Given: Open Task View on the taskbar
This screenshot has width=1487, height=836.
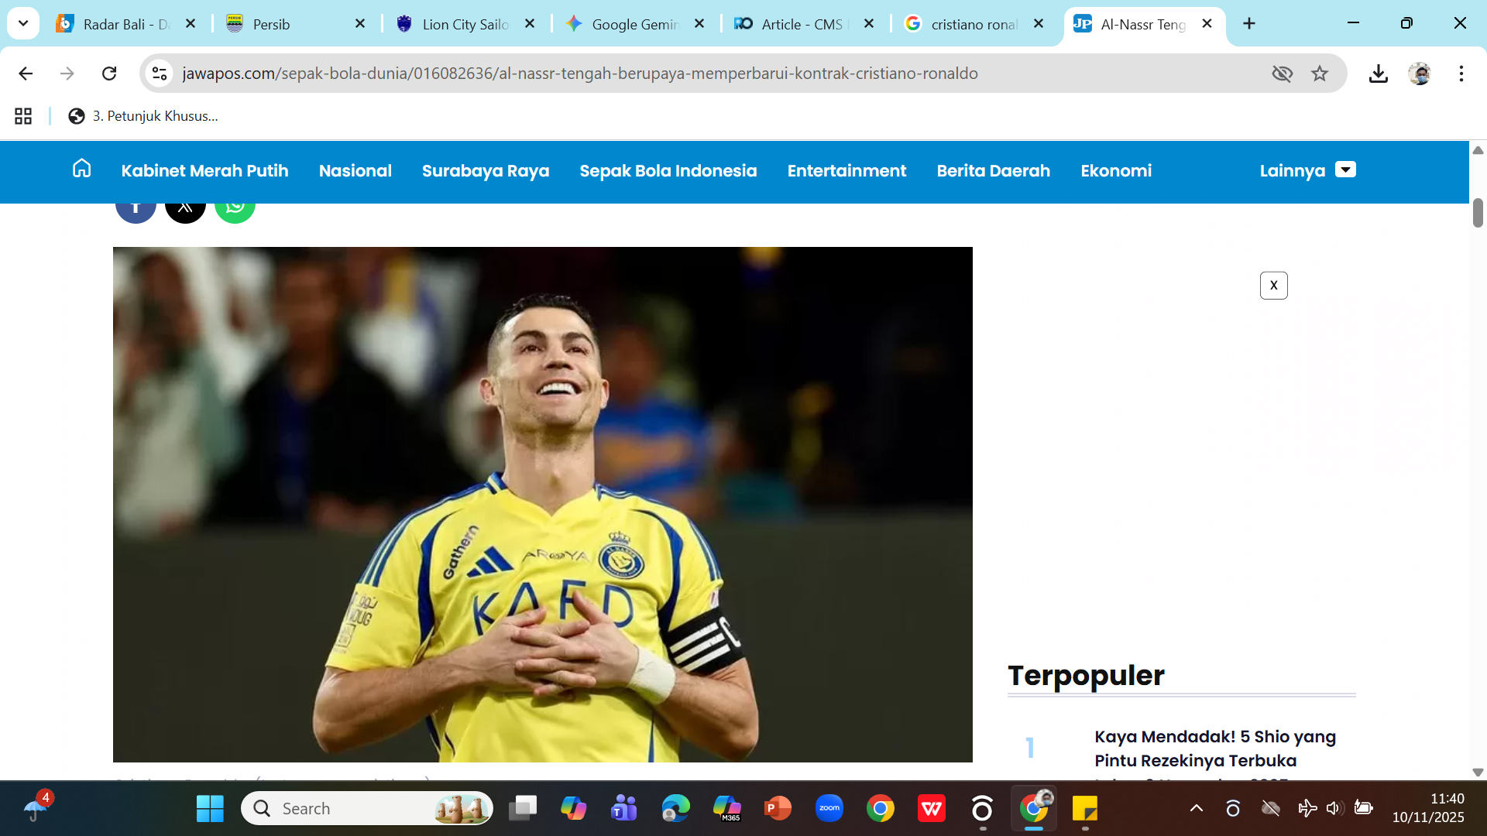Looking at the screenshot, I should [523, 809].
